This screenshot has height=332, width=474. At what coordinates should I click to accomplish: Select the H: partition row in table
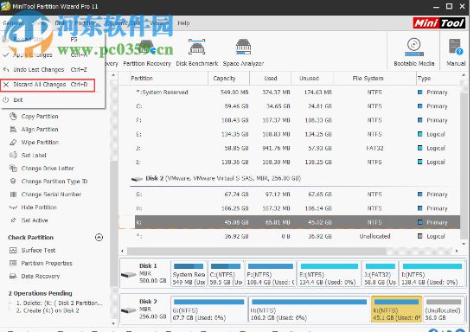[x=295, y=208]
